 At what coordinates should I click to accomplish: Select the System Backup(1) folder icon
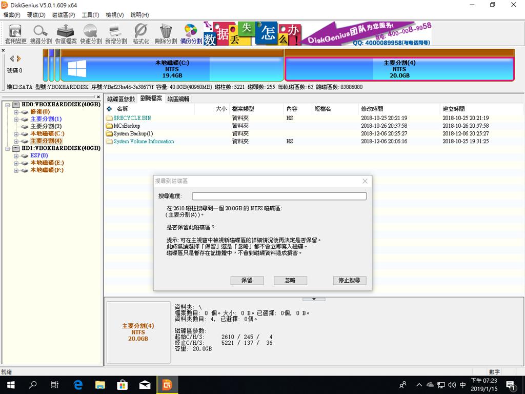(x=109, y=133)
